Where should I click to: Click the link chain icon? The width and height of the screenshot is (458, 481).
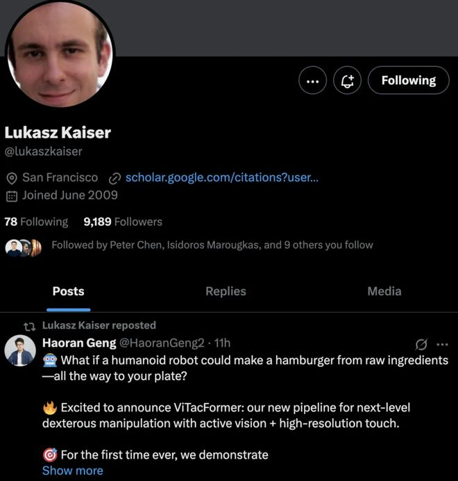tap(116, 178)
